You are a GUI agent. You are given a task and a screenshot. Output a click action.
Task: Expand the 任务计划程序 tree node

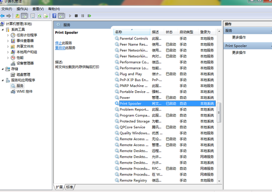(8, 35)
